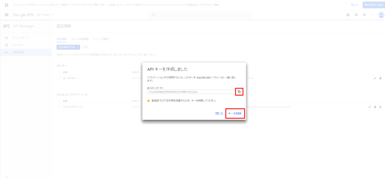Click the warning icon beside API キー 1
This screenshot has height=179, width=385.
(64, 78)
